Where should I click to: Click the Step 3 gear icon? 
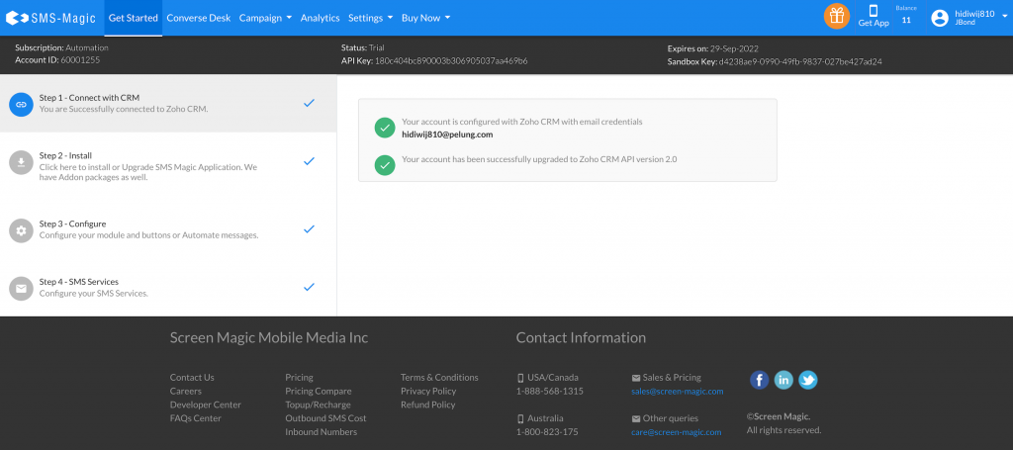[x=22, y=230]
